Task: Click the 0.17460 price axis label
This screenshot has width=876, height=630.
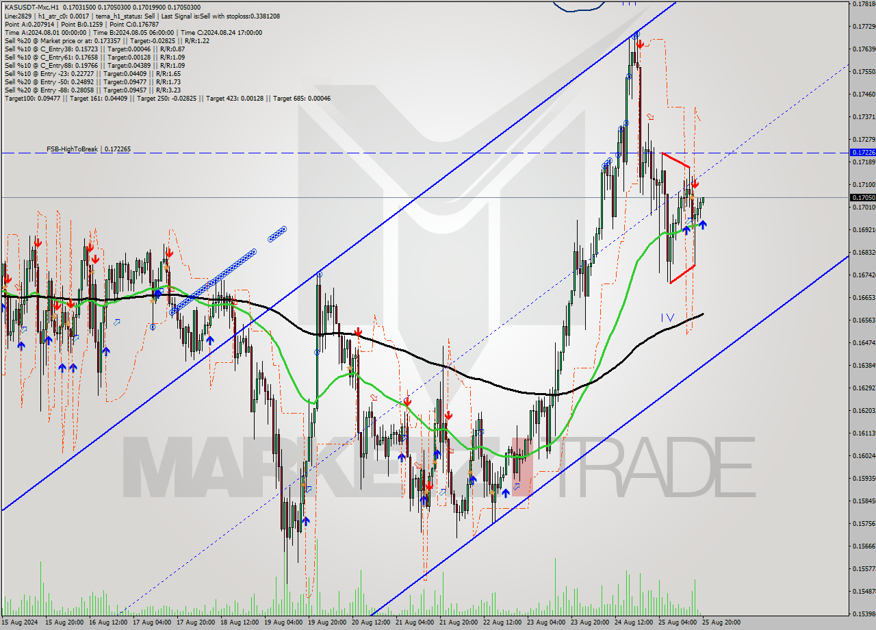Action: tap(864, 94)
